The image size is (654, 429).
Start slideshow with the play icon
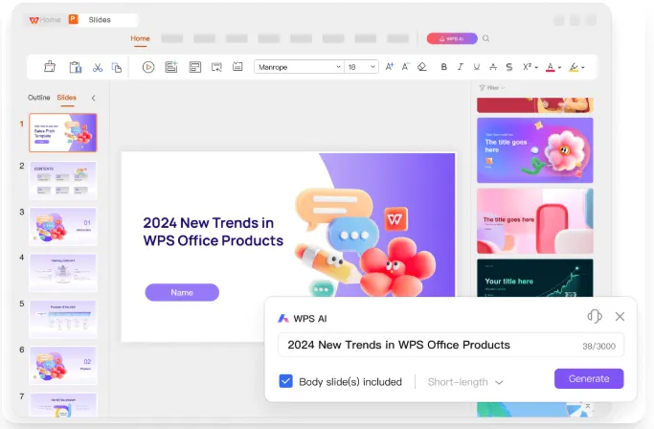[148, 67]
